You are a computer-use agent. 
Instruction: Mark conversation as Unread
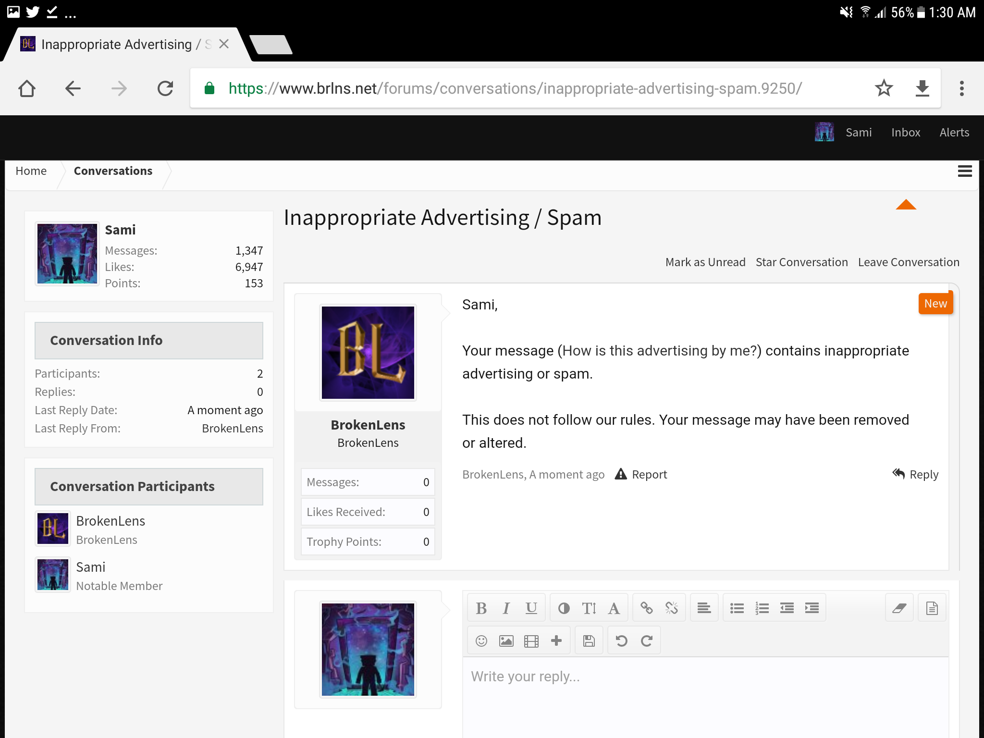[705, 262]
